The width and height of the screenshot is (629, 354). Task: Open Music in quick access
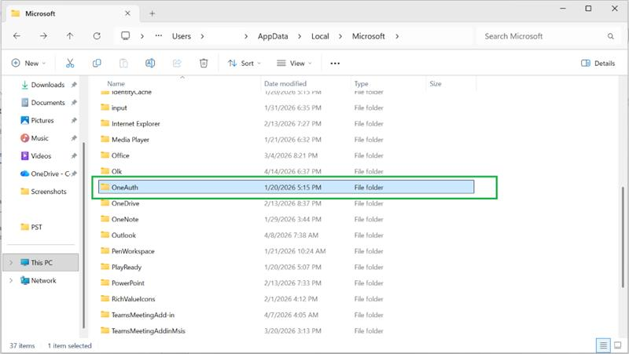pos(40,138)
